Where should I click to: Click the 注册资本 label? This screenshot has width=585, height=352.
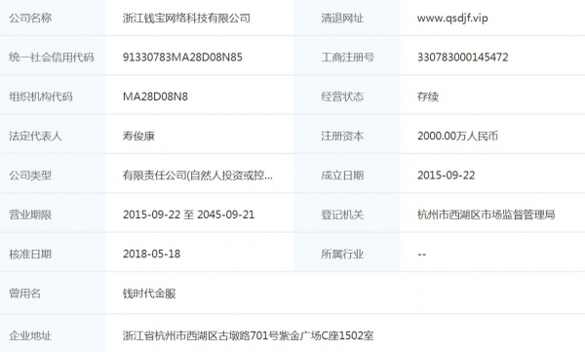(342, 136)
